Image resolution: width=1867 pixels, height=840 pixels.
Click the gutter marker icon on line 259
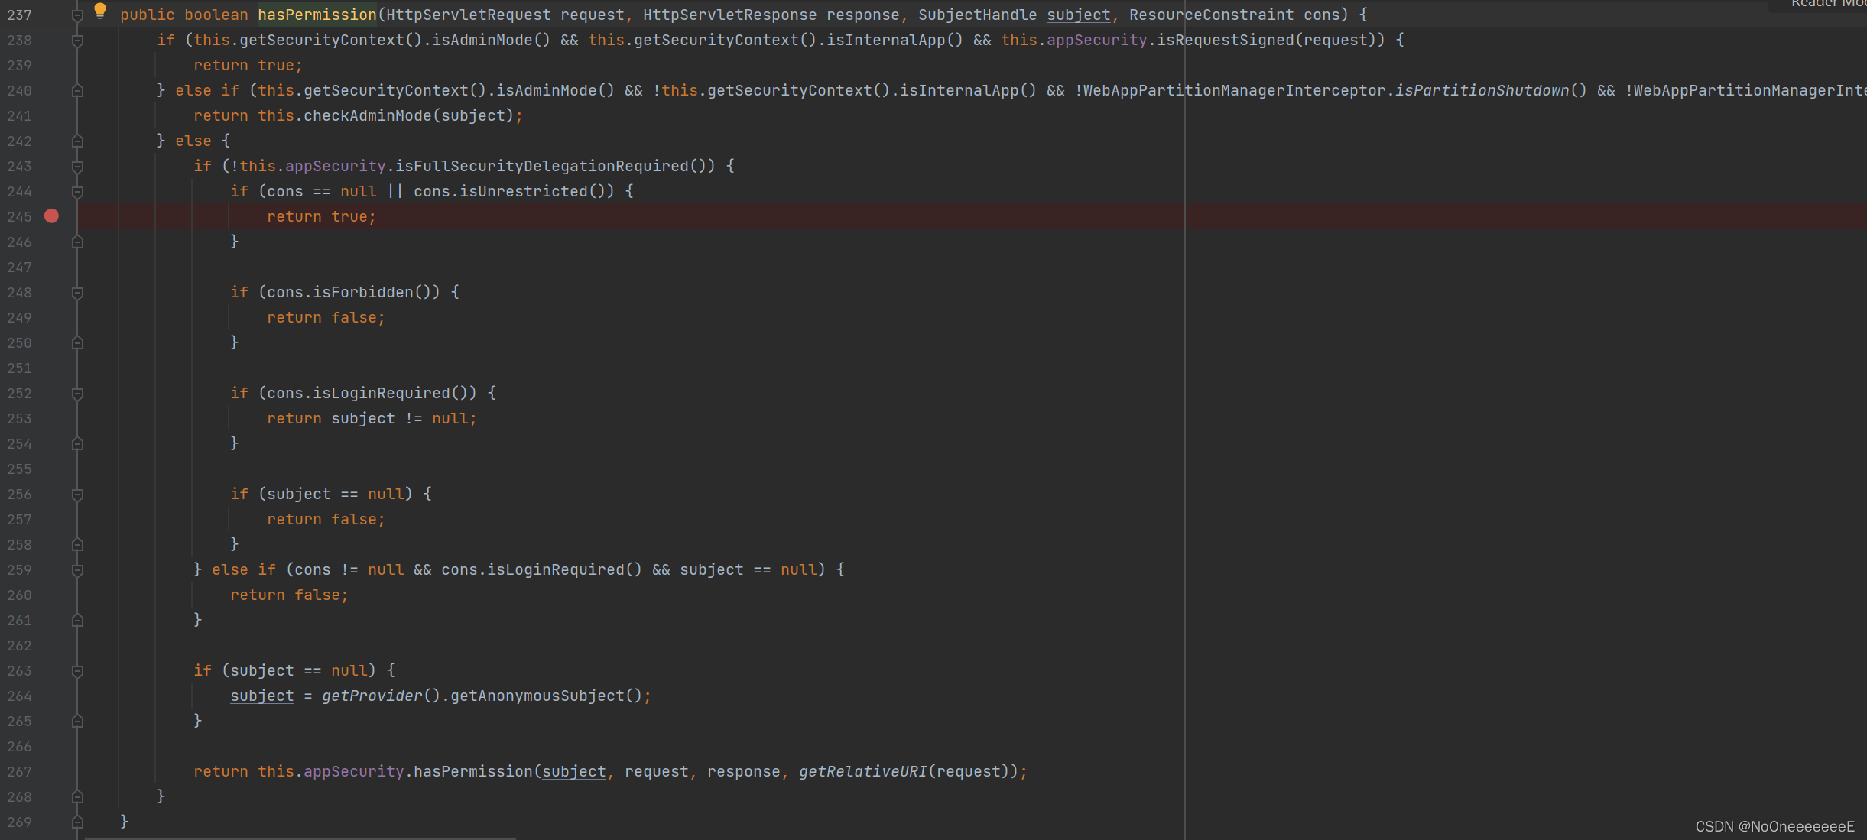click(79, 570)
